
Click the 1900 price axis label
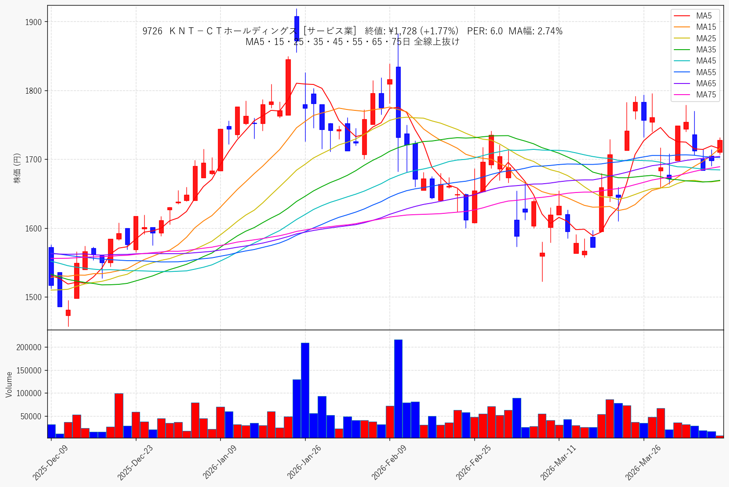click(x=33, y=22)
